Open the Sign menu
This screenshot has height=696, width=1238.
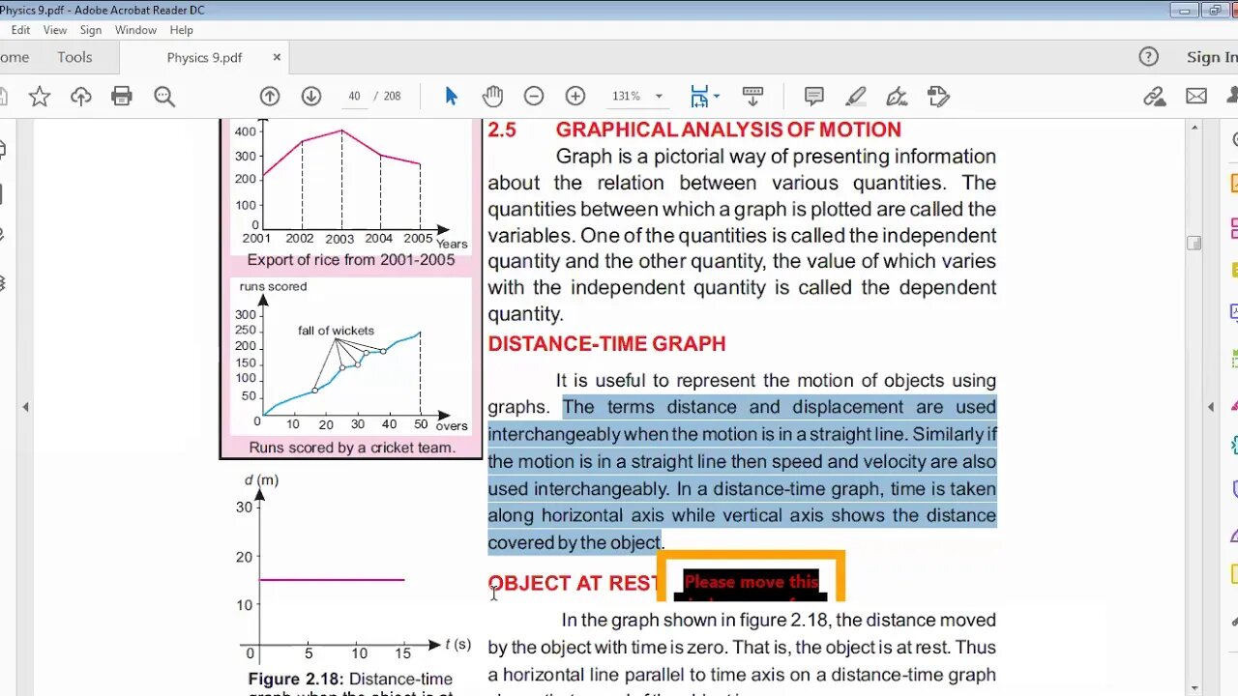[91, 30]
